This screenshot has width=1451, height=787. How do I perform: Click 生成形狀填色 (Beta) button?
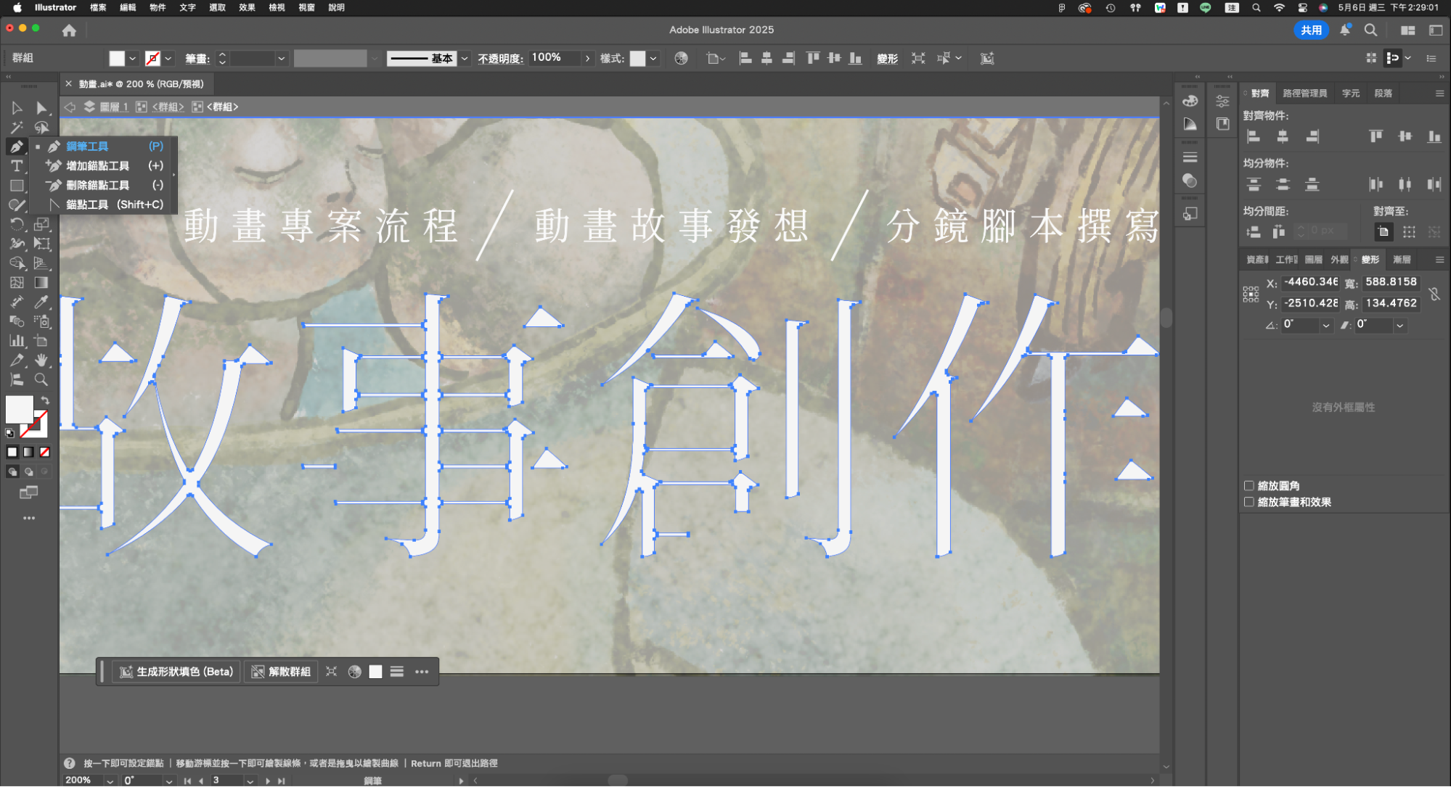176,672
